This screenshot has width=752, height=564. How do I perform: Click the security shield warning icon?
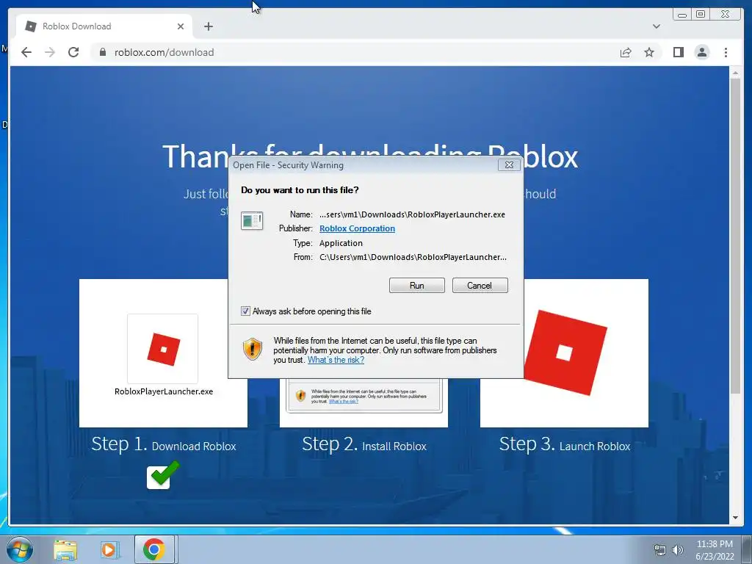click(253, 349)
